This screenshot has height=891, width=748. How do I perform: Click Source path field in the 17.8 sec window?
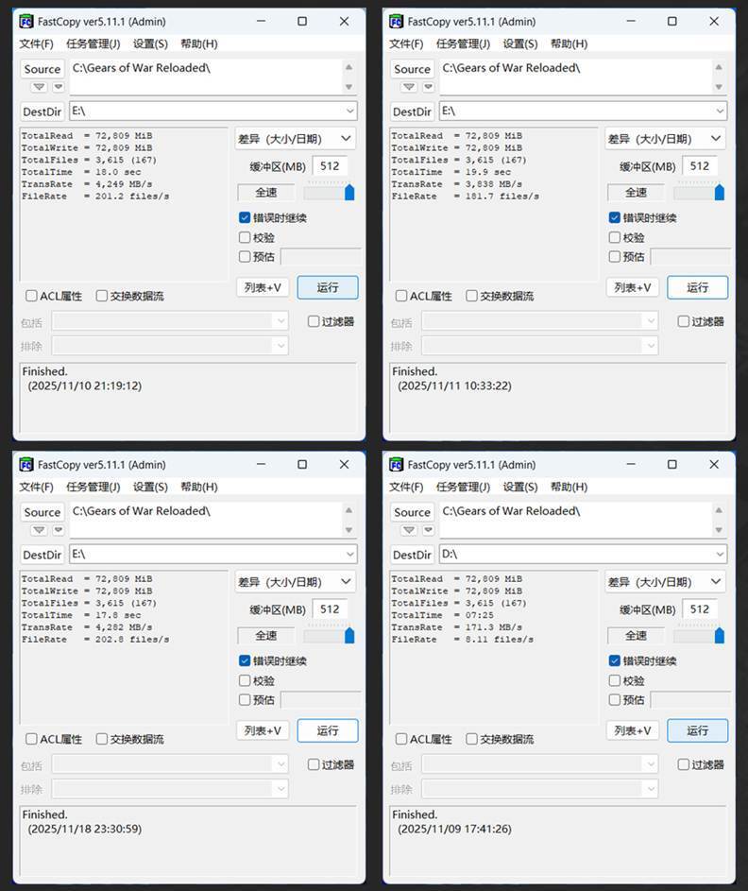coord(206,520)
